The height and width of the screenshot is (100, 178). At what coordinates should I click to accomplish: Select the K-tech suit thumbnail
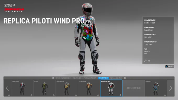pyautogui.click(x=44, y=88)
